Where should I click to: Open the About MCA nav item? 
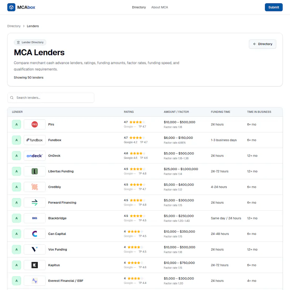[159, 7]
